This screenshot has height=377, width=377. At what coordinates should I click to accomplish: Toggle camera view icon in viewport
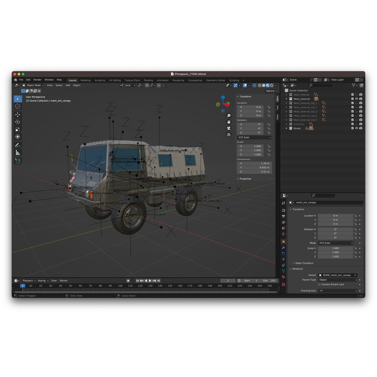pos(229,128)
